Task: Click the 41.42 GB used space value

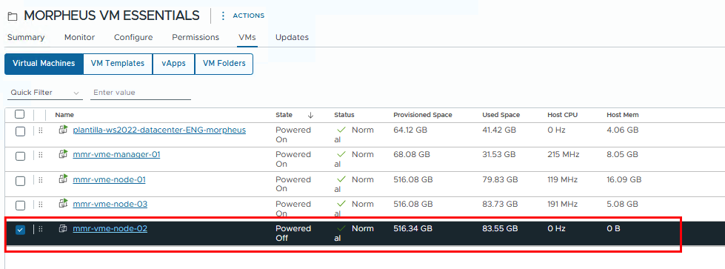Action: 499,130
